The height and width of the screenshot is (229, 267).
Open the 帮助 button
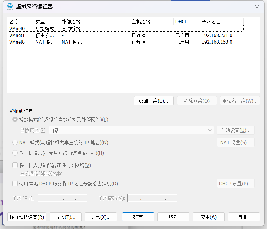pos(244,217)
